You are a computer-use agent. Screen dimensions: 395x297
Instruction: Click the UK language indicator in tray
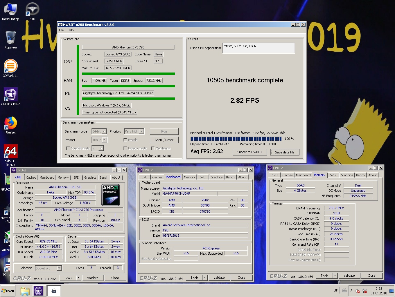point(336,290)
